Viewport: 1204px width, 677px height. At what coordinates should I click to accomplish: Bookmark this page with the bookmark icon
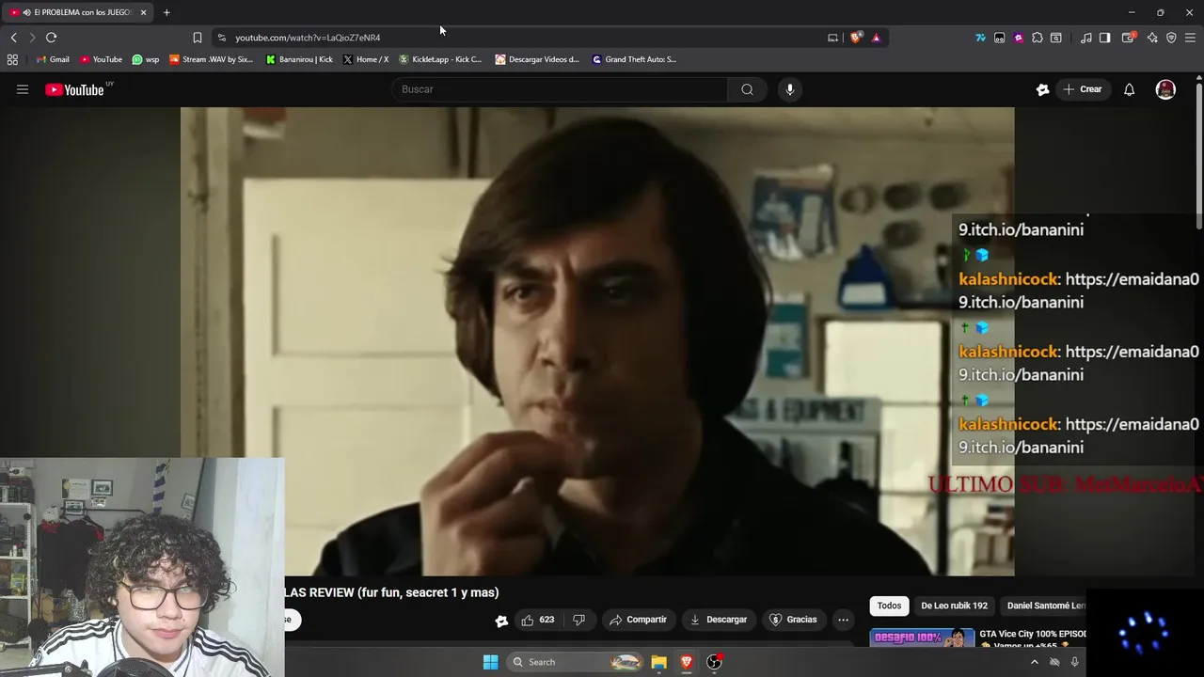[x=197, y=38]
